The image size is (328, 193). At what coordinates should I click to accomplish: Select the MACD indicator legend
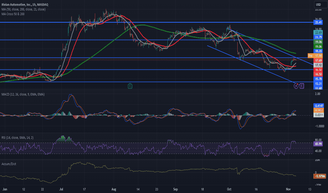click(x=23, y=94)
